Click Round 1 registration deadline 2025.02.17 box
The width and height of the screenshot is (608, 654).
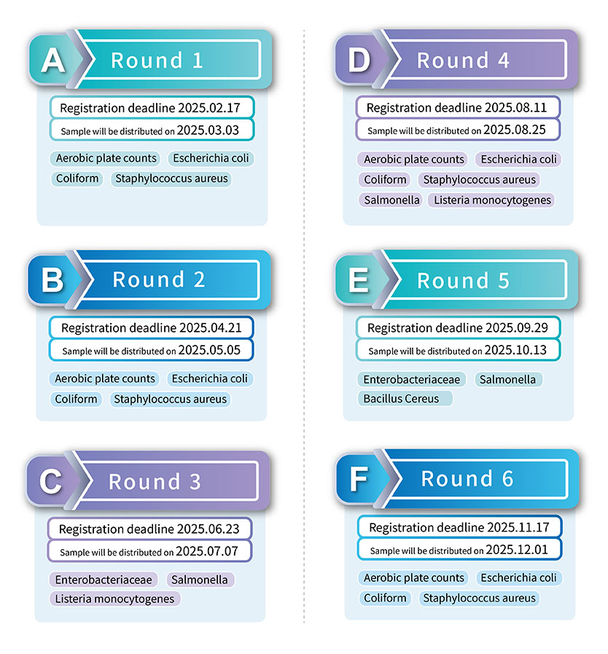[x=152, y=108]
